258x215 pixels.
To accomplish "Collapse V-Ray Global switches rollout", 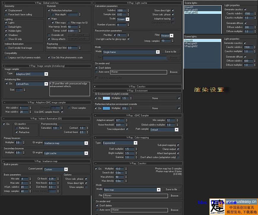I will (47, 3).
